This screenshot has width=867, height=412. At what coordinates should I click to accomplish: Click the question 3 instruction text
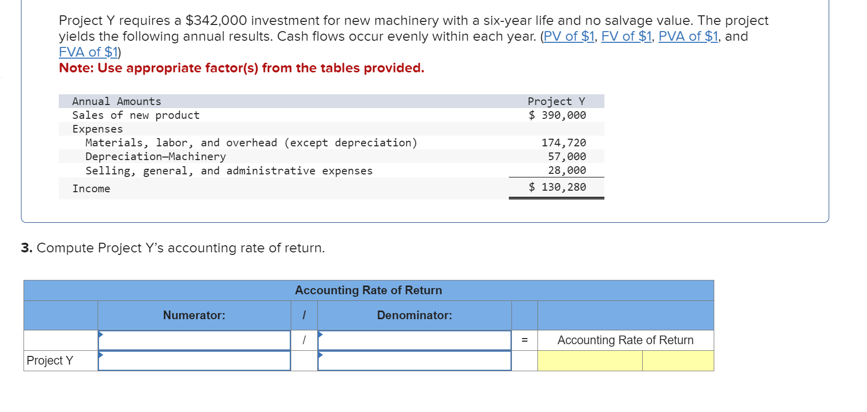pyautogui.click(x=173, y=248)
